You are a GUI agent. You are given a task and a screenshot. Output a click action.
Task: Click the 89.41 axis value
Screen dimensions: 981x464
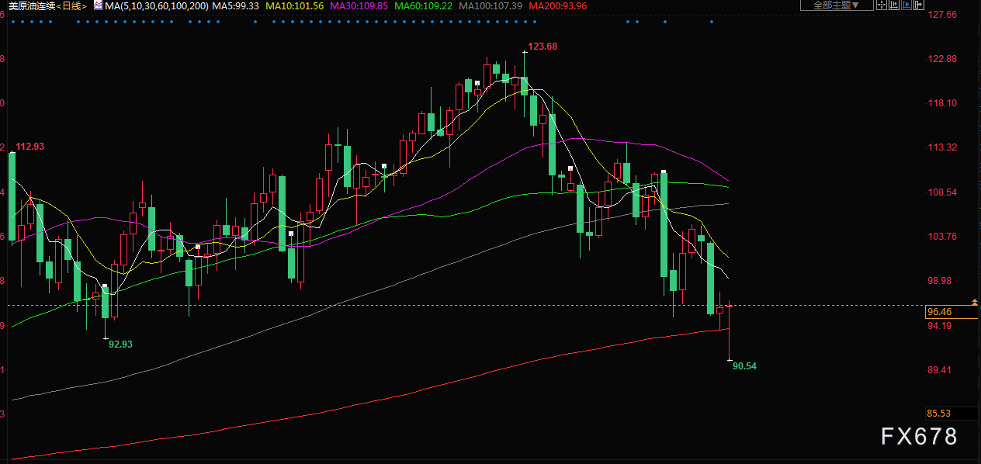click(x=940, y=370)
